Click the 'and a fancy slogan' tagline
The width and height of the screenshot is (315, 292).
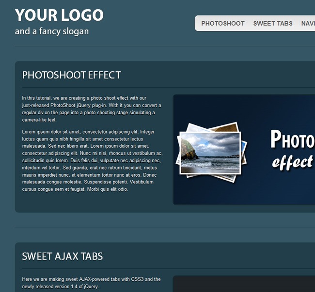pos(52,31)
